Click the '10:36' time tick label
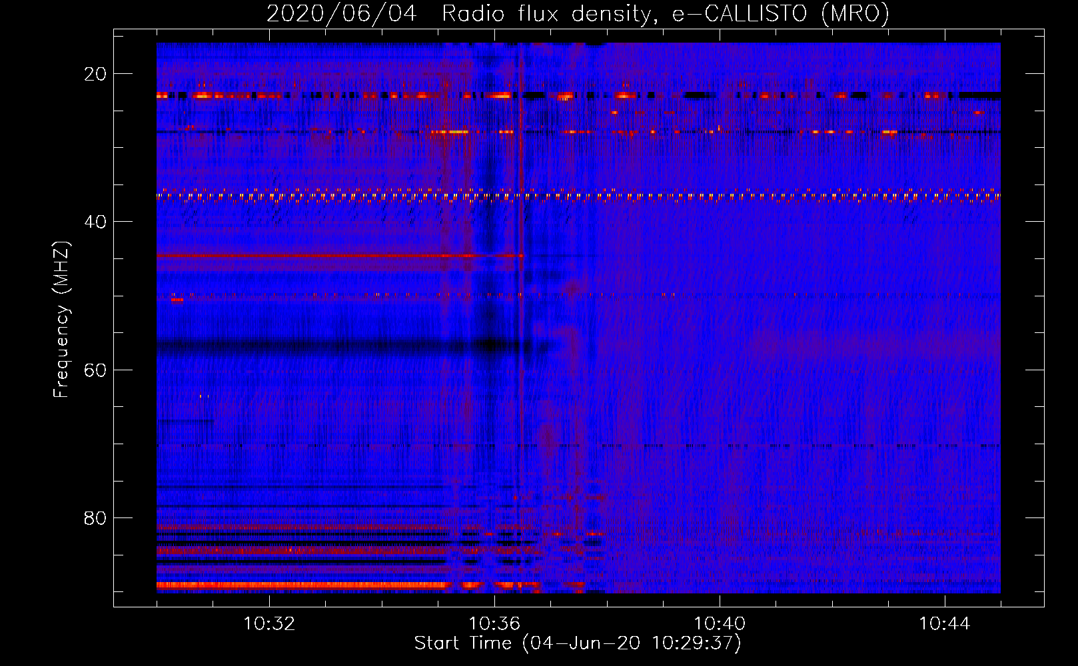 [494, 624]
